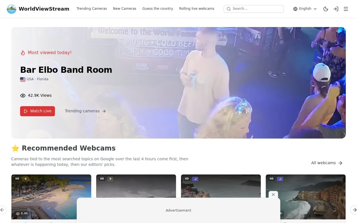Image resolution: width=357 pixels, height=223 pixels.
Task: Go to next webcams with the right carousel arrow
Action: [354, 210]
